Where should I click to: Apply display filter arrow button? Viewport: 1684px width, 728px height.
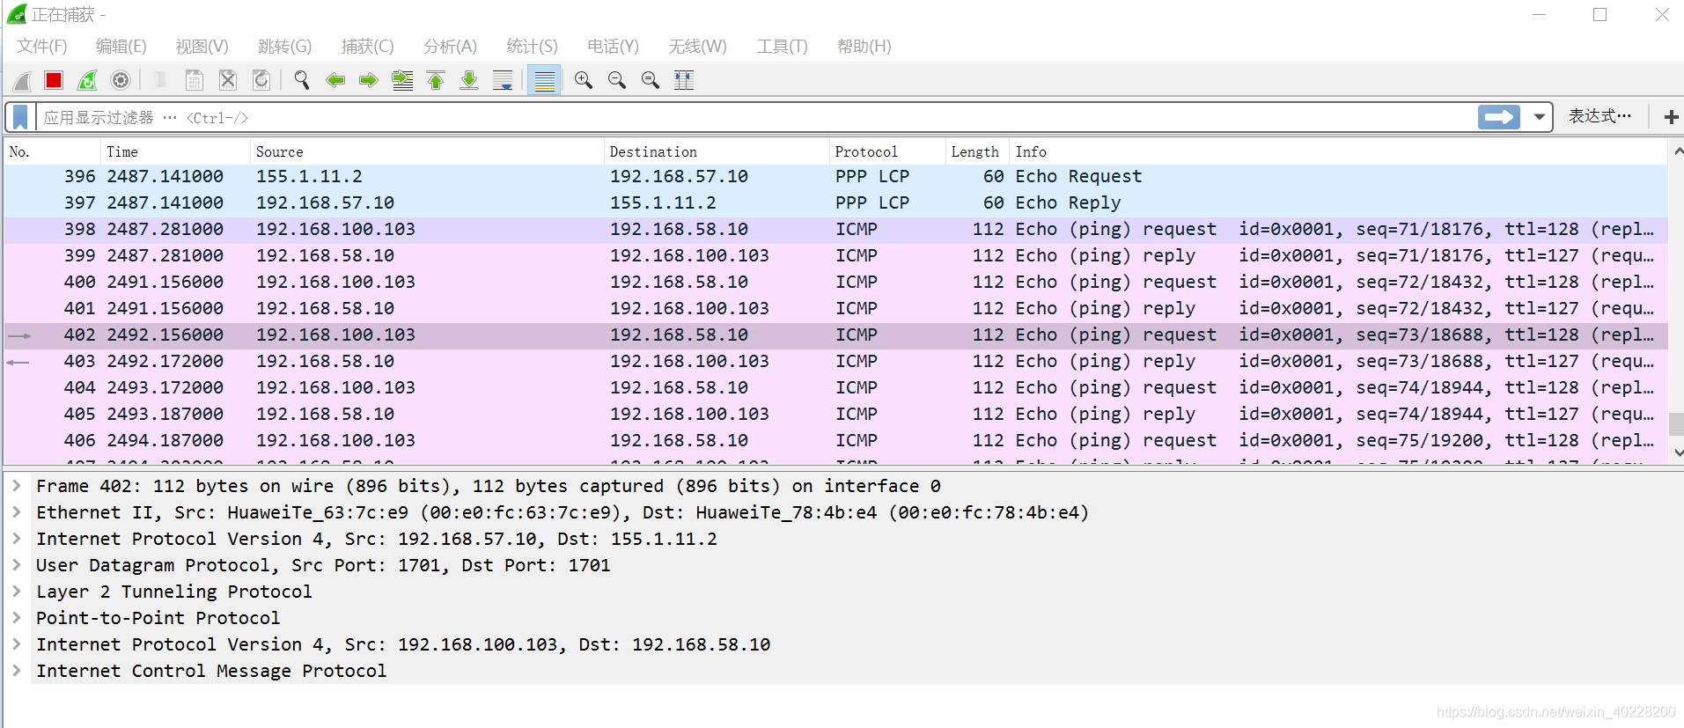pos(1499,117)
